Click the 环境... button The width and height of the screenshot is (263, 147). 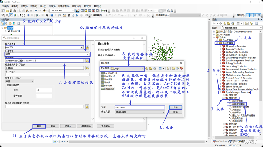[68, 126]
